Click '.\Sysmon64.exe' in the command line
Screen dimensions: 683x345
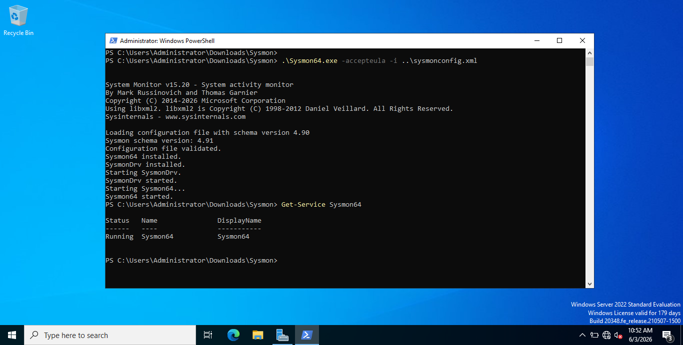309,61
